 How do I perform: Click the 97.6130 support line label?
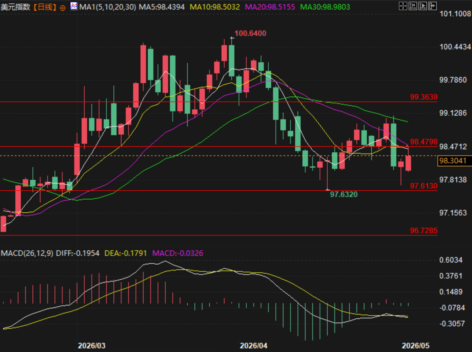click(x=424, y=186)
